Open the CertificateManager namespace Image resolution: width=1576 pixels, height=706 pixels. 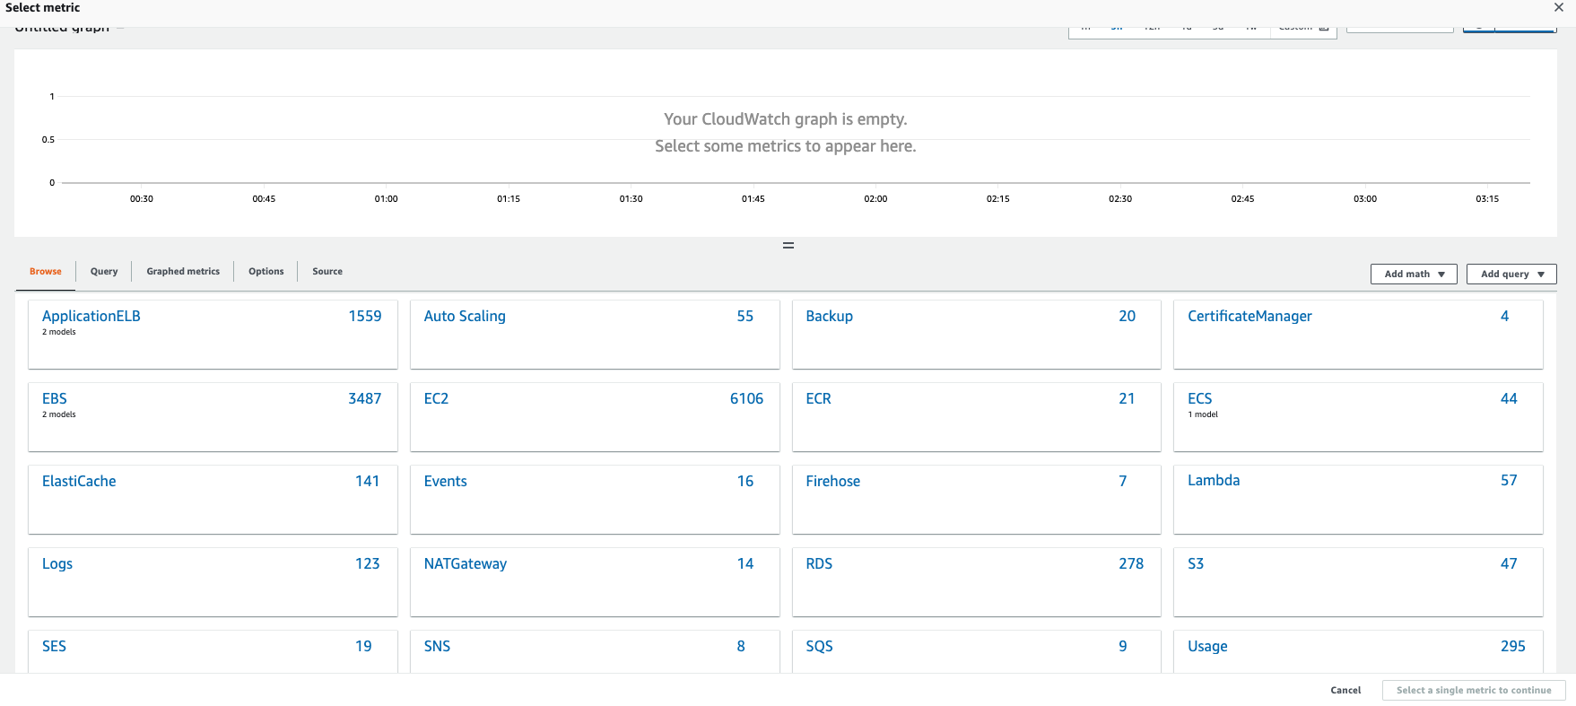coord(1249,316)
